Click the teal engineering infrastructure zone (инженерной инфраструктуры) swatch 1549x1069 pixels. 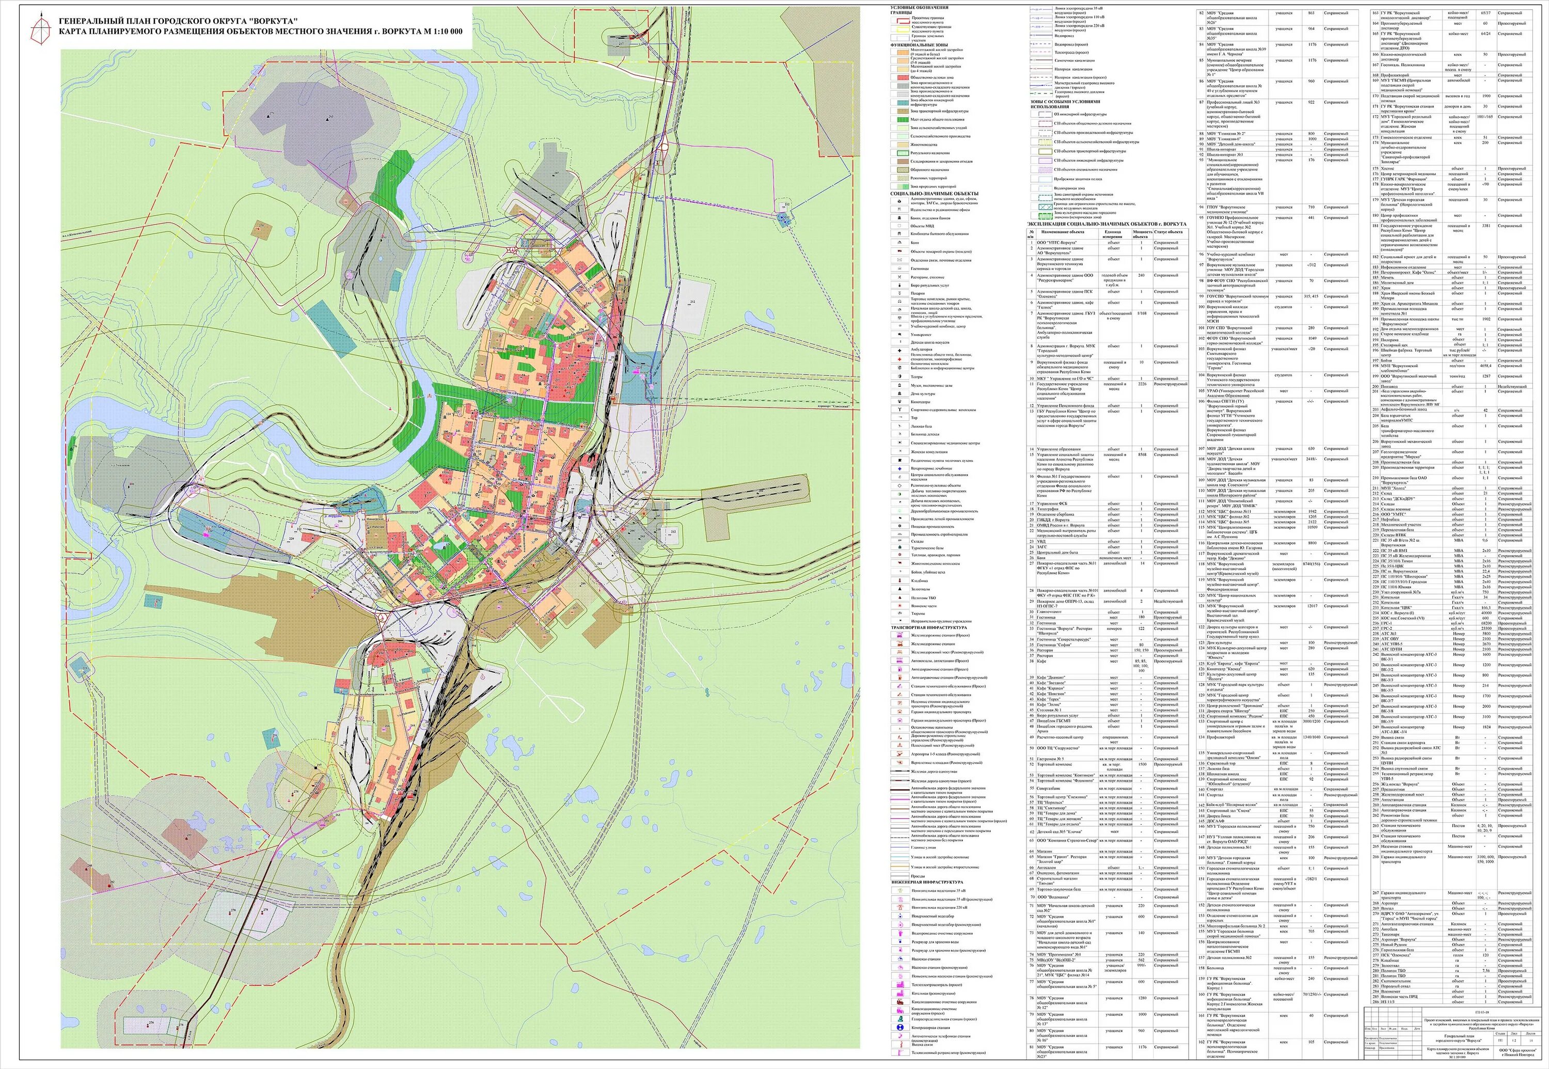point(904,102)
